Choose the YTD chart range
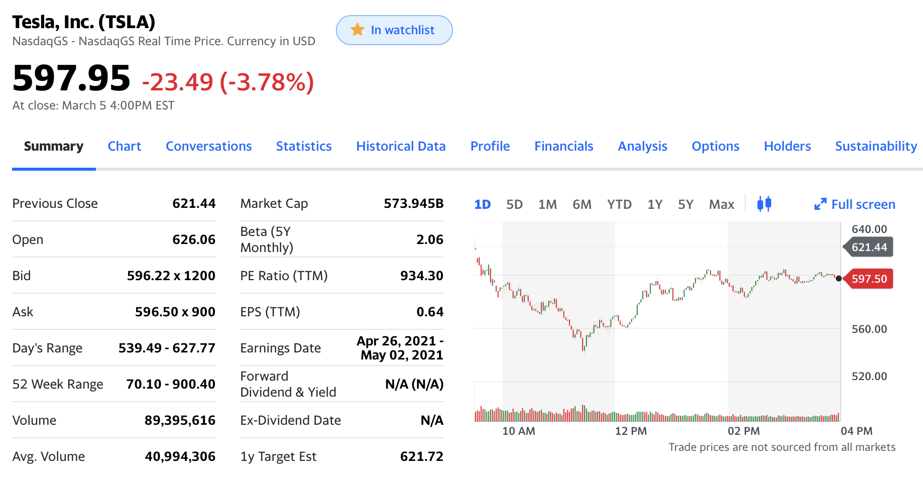The image size is (923, 484). point(619,204)
